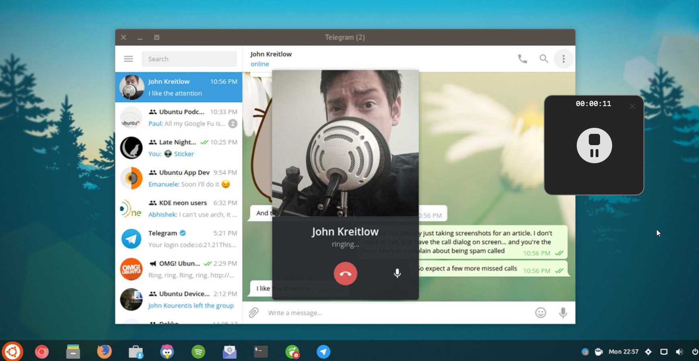Click Caffeine cup tray icon
Viewport: 699px width, 361px height.
tap(599, 352)
